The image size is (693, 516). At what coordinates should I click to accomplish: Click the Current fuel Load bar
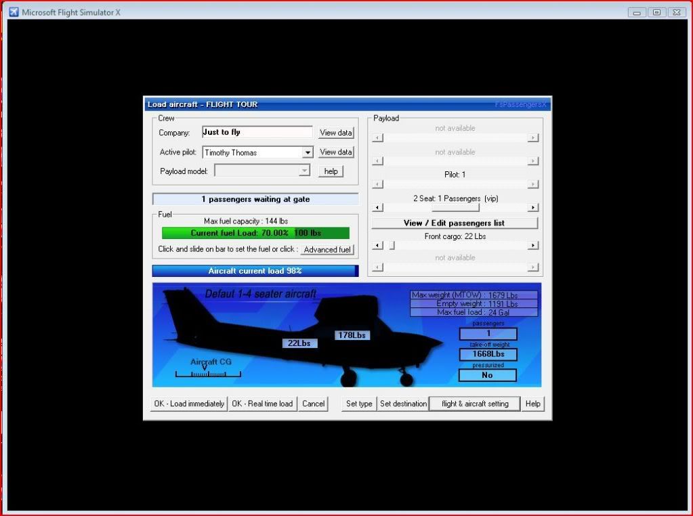pos(255,233)
